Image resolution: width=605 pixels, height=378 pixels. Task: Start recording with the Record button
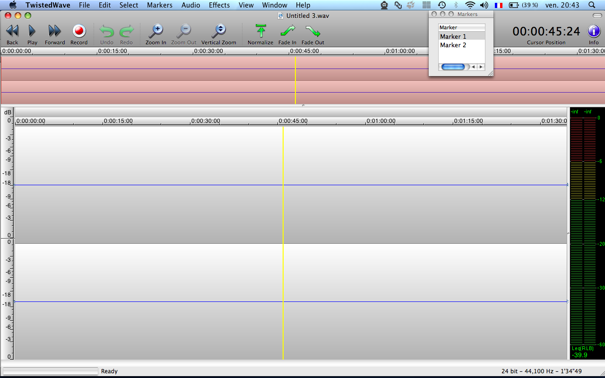click(79, 31)
